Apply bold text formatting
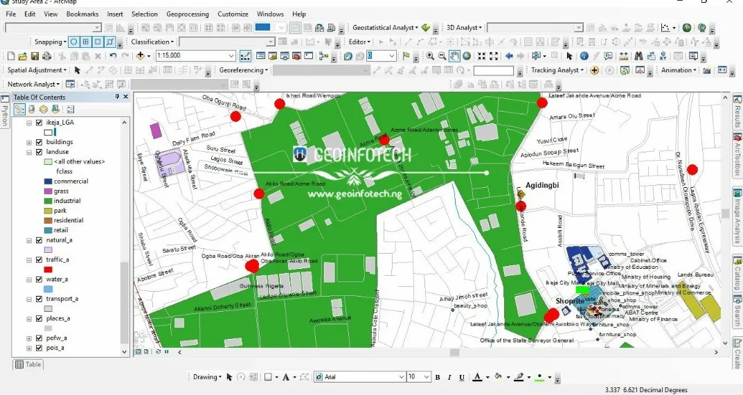The width and height of the screenshot is (743, 395). click(x=438, y=378)
